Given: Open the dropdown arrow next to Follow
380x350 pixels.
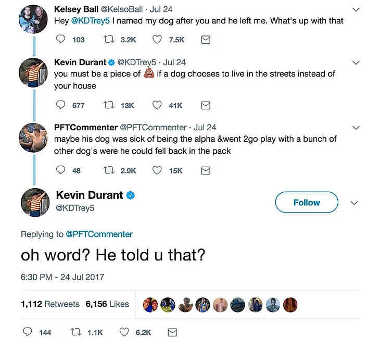Looking at the screenshot, I should coord(354,203).
